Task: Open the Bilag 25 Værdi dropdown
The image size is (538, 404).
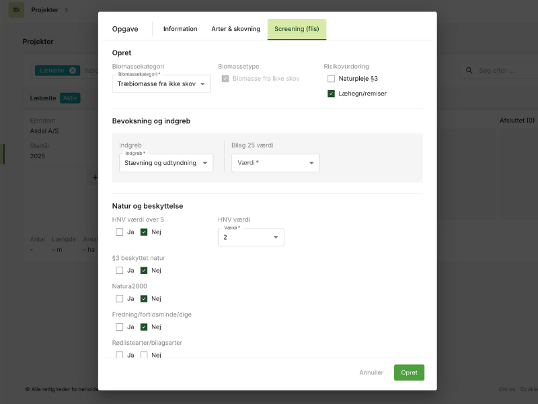Action: (276, 163)
